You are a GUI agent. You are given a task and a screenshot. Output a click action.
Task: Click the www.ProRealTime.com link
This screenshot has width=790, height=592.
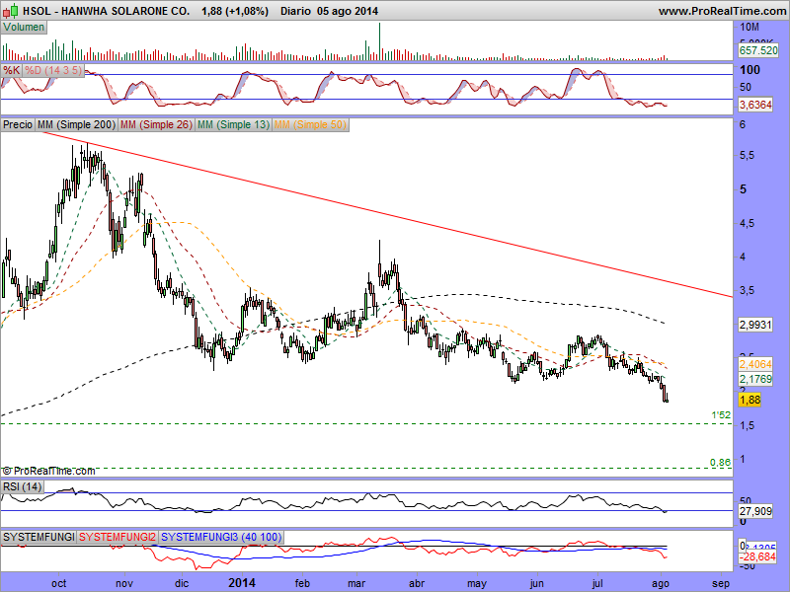pos(723,11)
